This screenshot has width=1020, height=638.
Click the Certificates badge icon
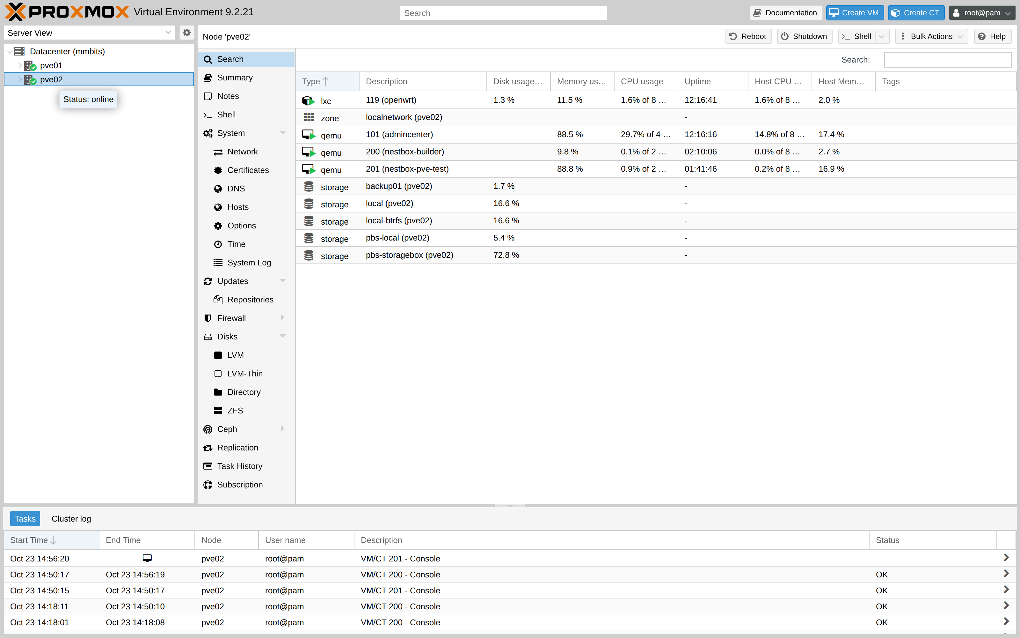(x=218, y=170)
